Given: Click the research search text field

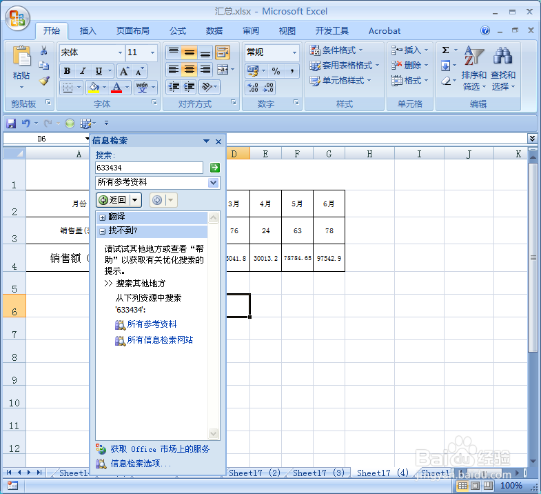Looking at the screenshot, I should 149,168.
